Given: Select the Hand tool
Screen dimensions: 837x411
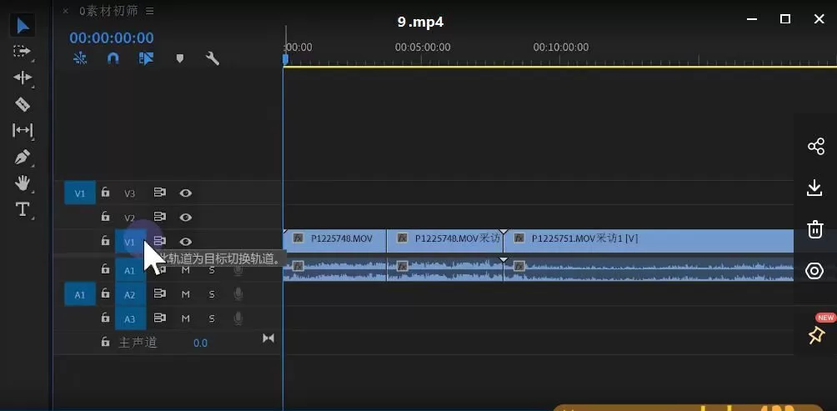Looking at the screenshot, I should (23, 183).
